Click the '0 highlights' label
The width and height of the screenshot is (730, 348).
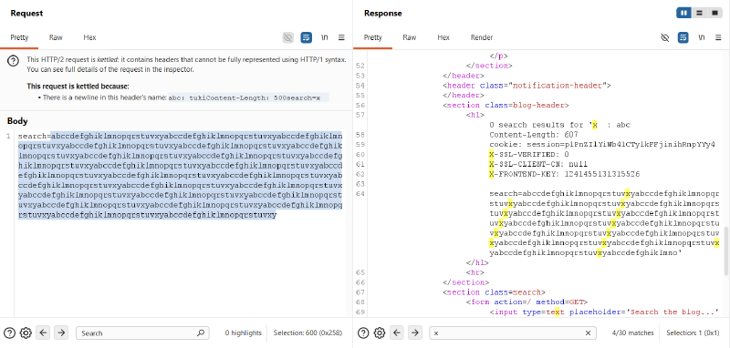[x=243, y=333]
